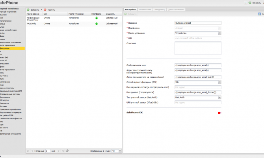
Task: Open Геозоны in the sidebar
Action: pos(4,106)
